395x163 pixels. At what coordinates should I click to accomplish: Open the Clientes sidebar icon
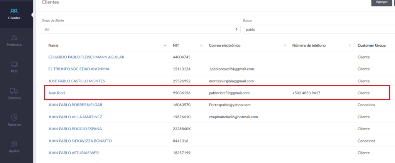14,11
